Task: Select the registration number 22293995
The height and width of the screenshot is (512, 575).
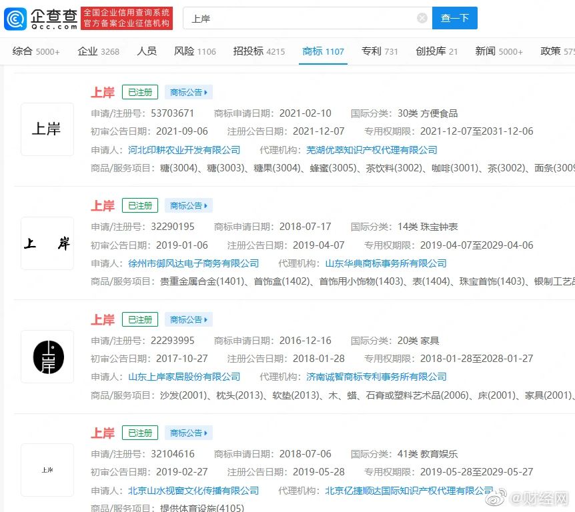Action: coord(172,341)
